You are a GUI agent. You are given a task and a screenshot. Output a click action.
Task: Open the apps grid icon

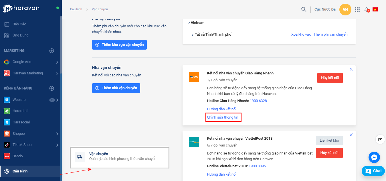pyautogui.click(x=357, y=9)
